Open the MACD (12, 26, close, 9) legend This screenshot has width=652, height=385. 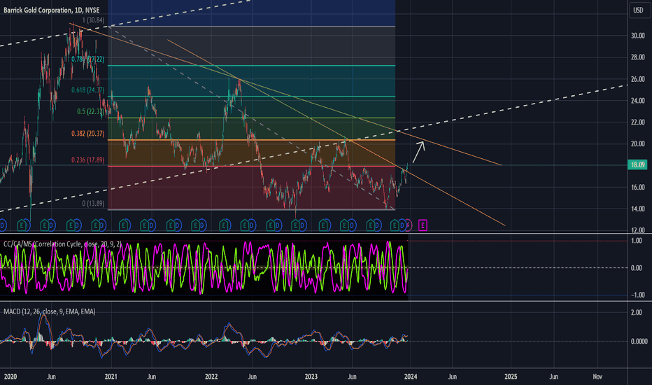[50, 311]
